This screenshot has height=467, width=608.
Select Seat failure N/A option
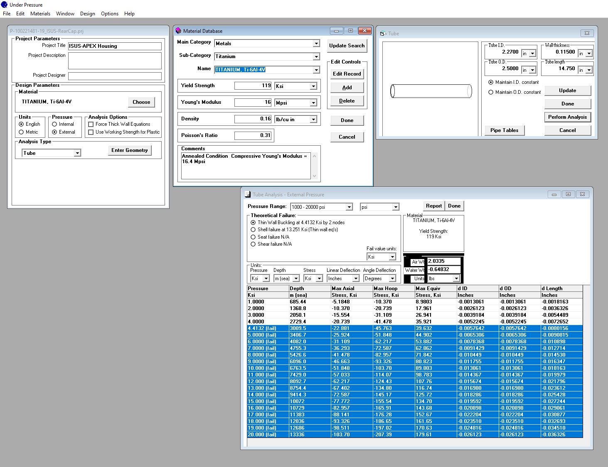253,237
